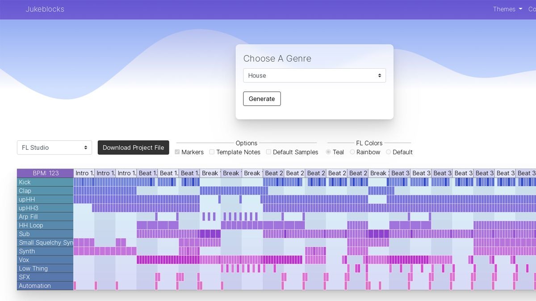Click the Synth track name
The width and height of the screenshot is (536, 301).
45,251
